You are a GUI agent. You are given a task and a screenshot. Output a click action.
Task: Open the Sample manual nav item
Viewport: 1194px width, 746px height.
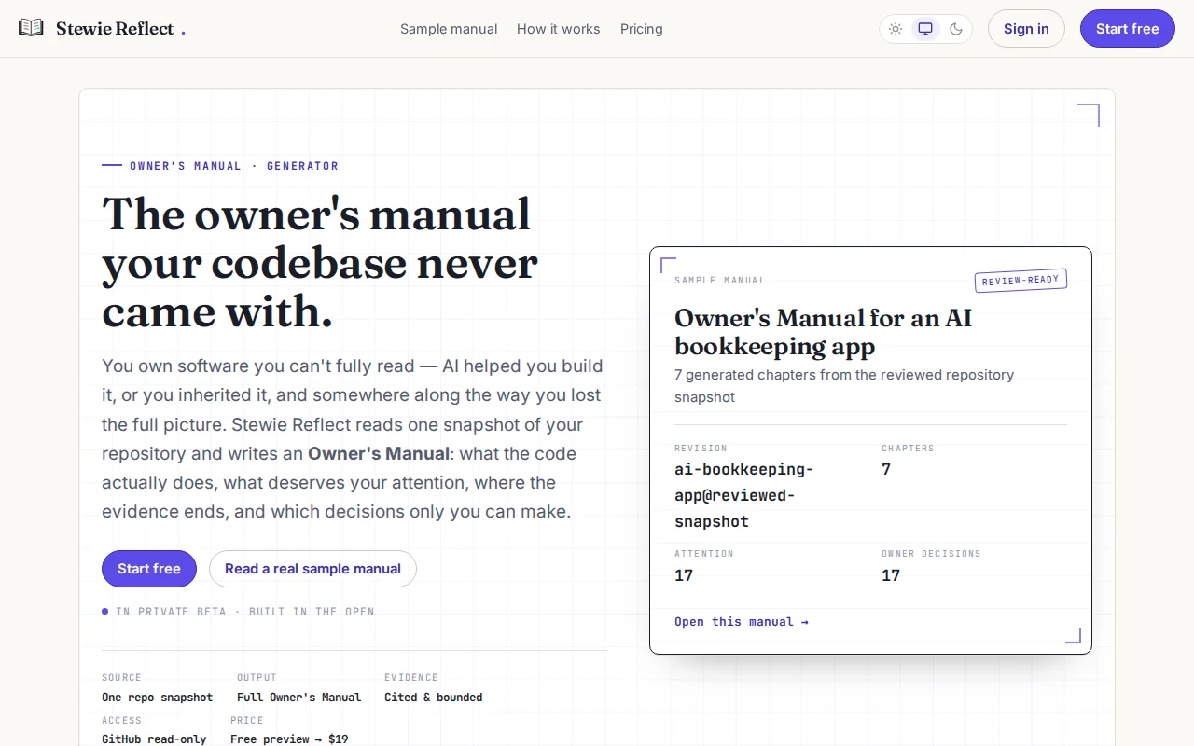coord(449,29)
